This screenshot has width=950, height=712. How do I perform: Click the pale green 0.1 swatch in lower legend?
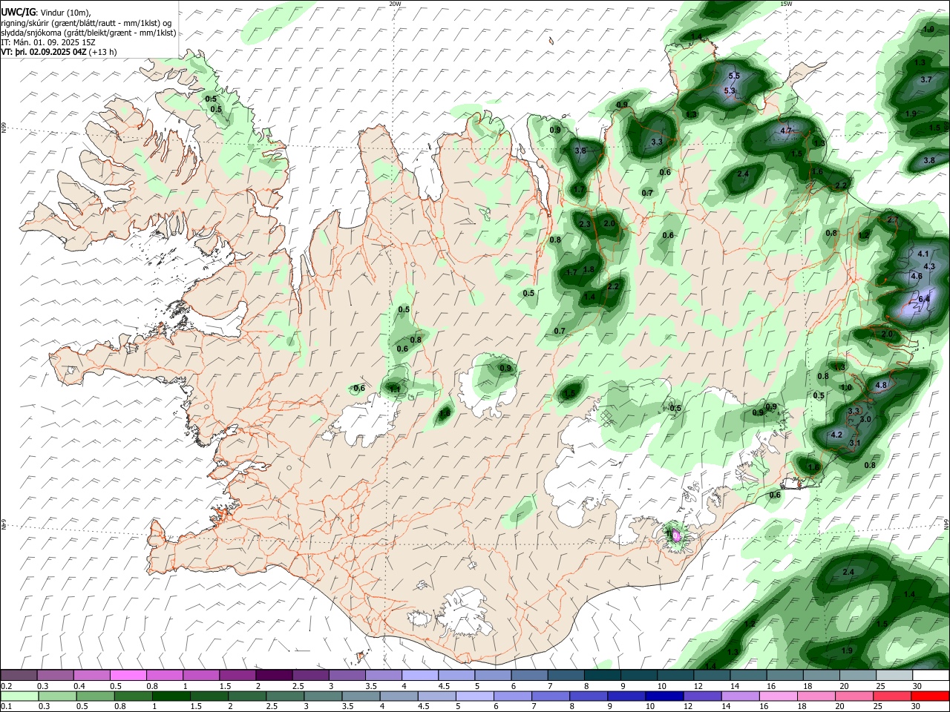pos(19,696)
